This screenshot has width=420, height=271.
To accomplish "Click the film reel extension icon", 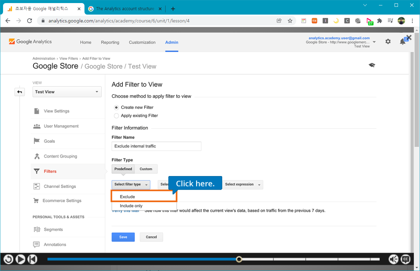I will coord(358,21).
